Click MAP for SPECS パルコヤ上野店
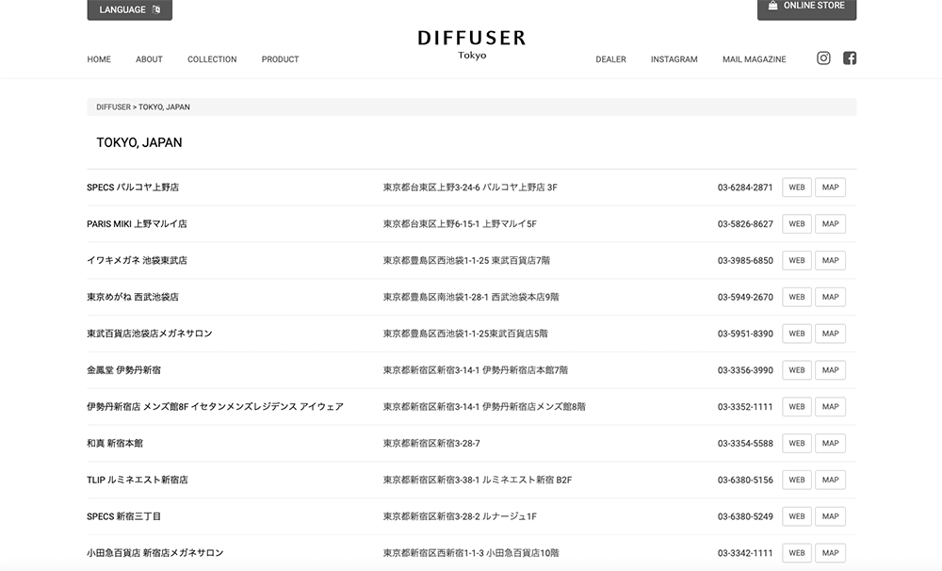The height and width of the screenshot is (571, 942). (830, 187)
